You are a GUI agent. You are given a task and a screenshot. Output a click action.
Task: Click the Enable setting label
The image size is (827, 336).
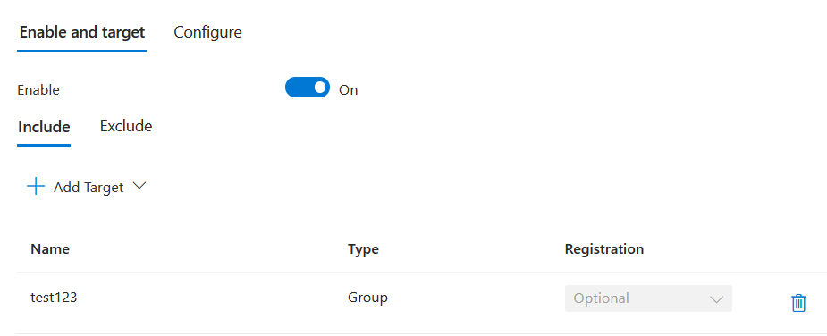(38, 90)
